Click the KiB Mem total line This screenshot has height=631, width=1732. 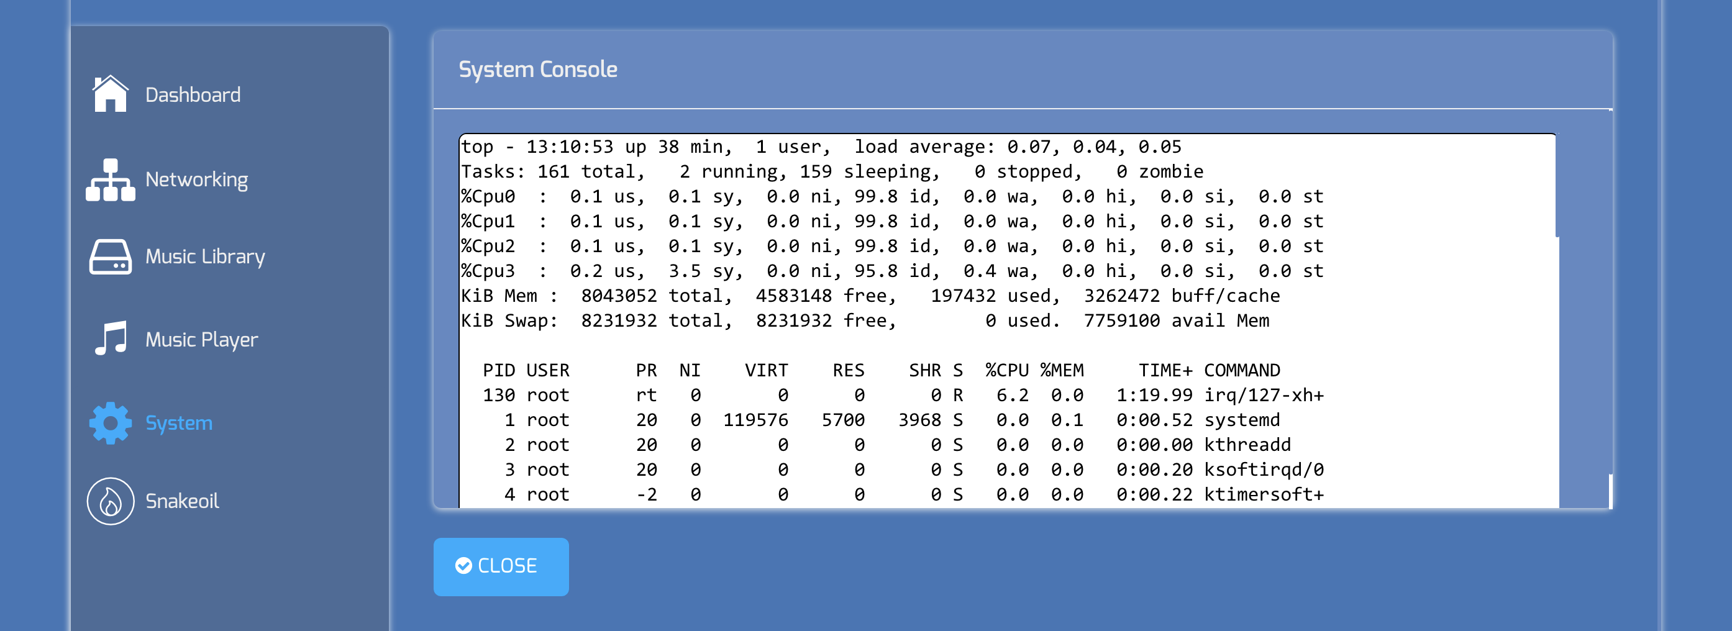coord(871,296)
